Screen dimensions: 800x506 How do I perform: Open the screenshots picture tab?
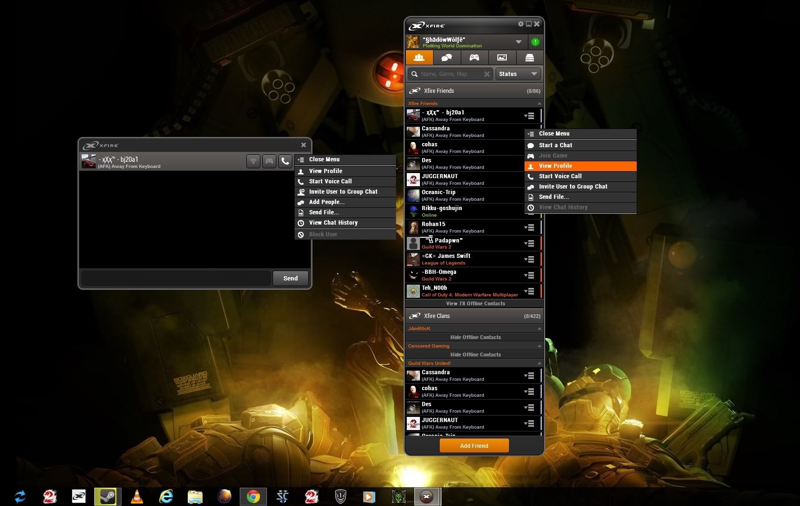point(502,58)
